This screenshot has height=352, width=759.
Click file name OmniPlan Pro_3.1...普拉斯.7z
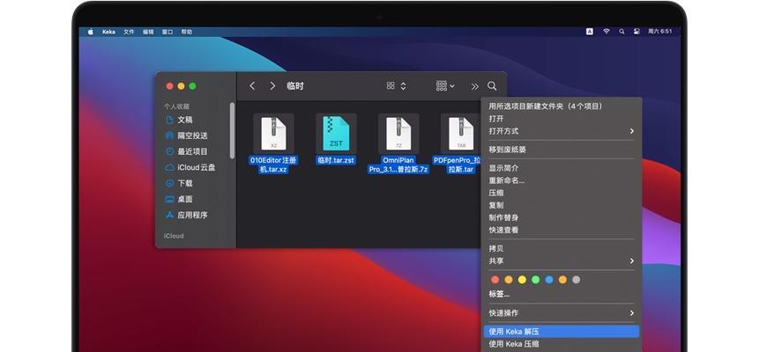[398, 165]
